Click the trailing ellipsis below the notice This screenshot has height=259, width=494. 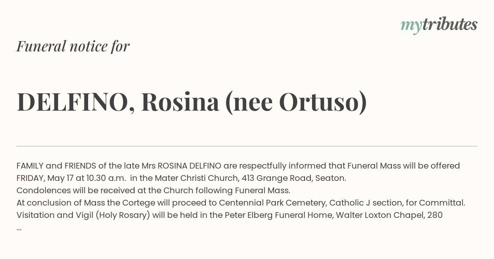(19, 228)
